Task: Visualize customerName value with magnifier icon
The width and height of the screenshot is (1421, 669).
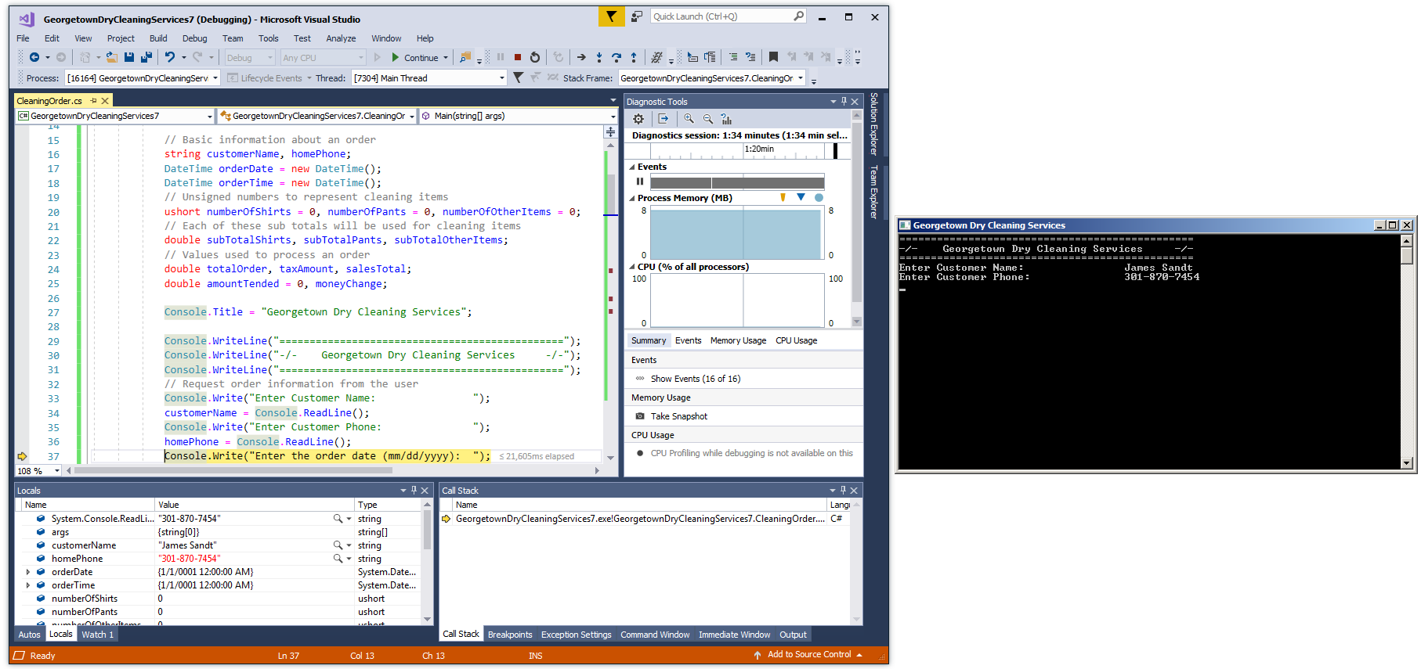Action: coord(338,545)
